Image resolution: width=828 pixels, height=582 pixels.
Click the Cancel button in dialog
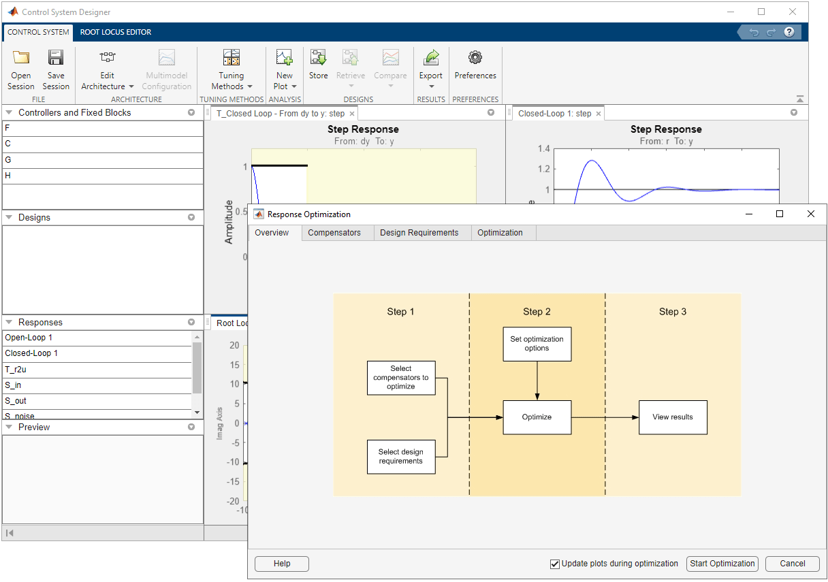[792, 564]
